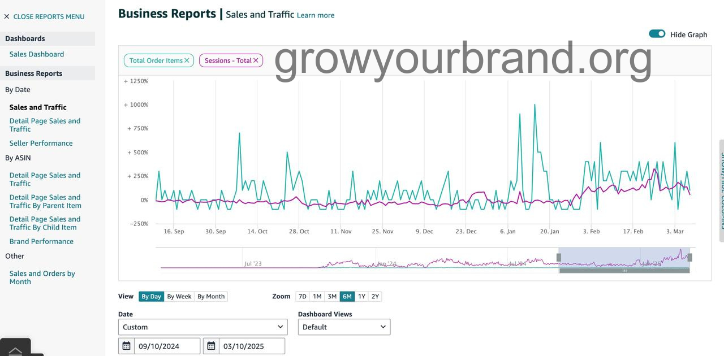Open Detail Page Sales and Traffic under By ASIN
Viewport: 724px width, 356px height.
point(45,179)
